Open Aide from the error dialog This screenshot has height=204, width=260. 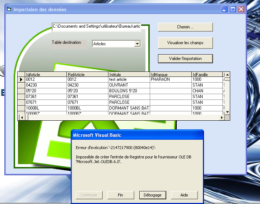point(184,195)
